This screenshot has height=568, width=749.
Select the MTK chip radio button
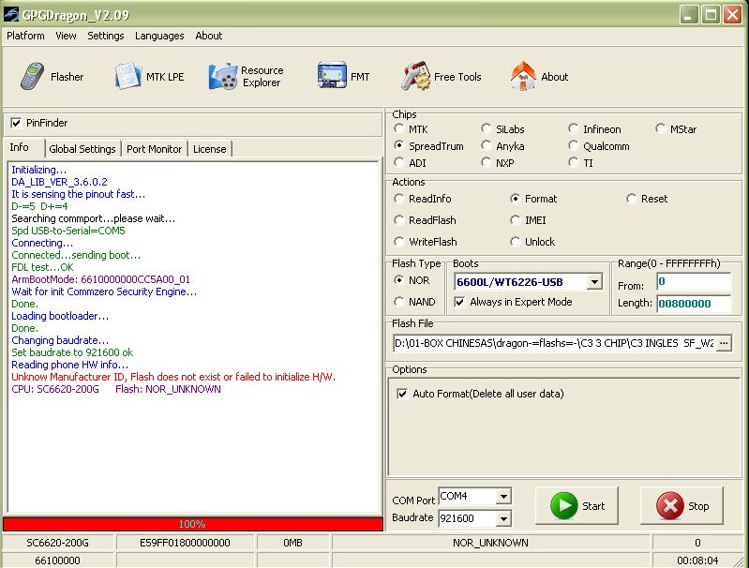398,129
